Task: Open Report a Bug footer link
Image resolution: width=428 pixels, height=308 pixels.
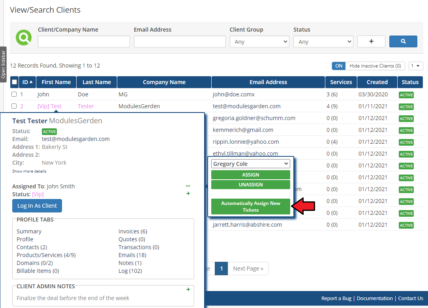Action: click(x=336, y=299)
